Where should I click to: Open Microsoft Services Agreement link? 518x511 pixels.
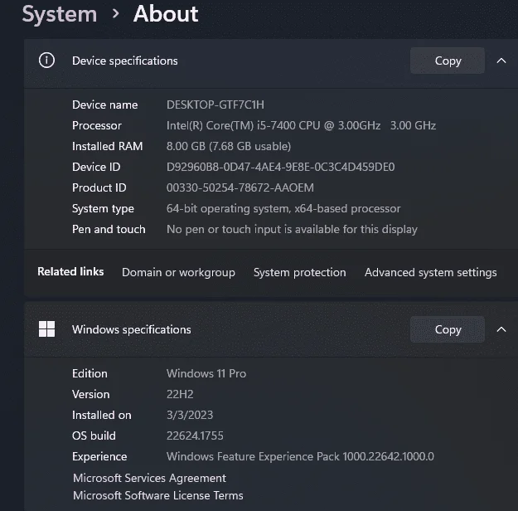point(149,478)
